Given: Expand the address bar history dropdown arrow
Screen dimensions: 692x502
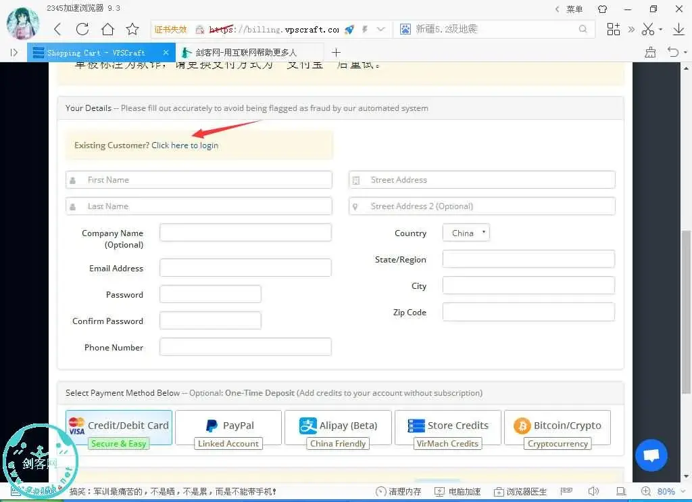Looking at the screenshot, I should click(381, 30).
